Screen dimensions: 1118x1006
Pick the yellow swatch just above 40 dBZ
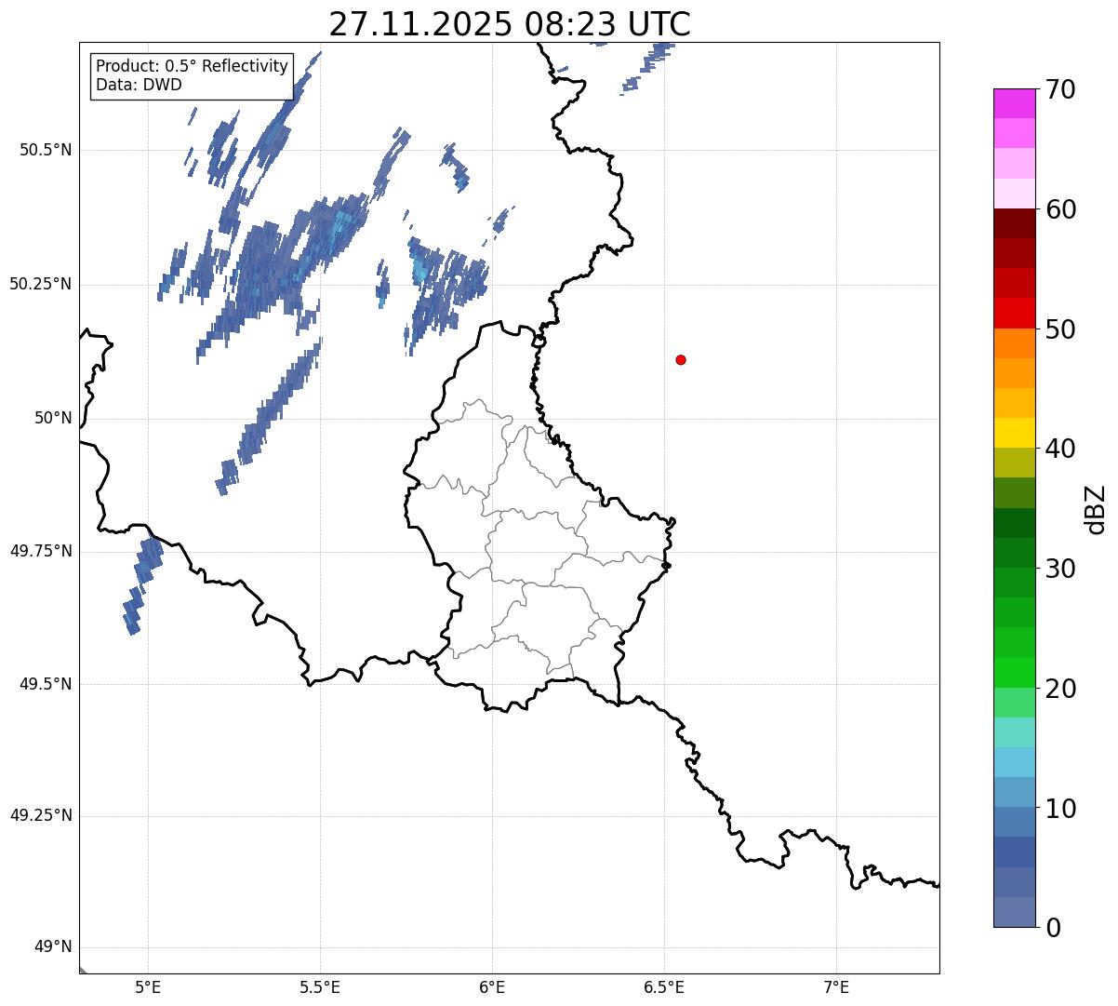(x=1014, y=434)
